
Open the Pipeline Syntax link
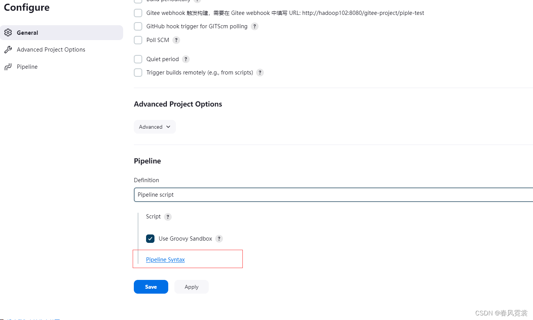pyautogui.click(x=166, y=260)
